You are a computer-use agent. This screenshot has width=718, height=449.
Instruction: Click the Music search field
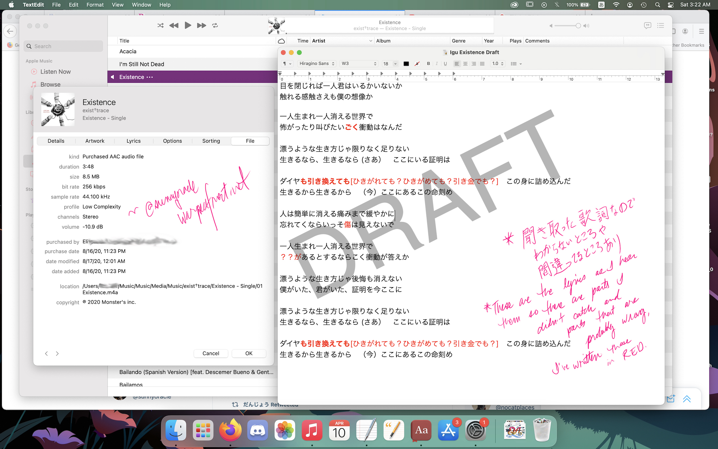63,46
